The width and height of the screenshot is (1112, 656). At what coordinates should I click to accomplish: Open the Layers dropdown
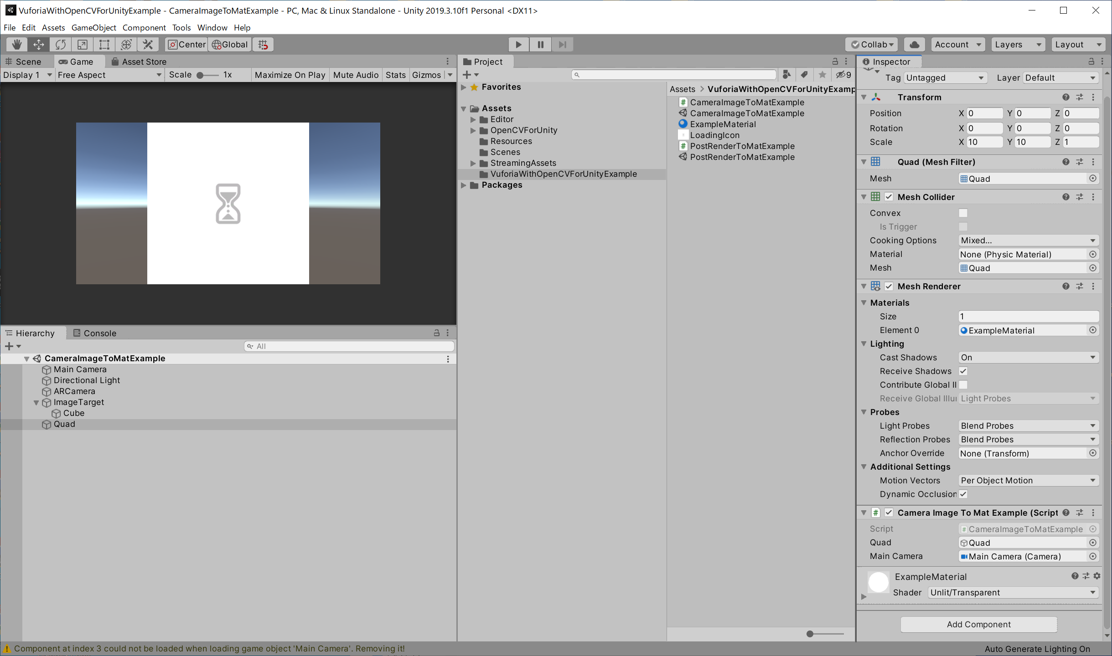[x=1018, y=44]
